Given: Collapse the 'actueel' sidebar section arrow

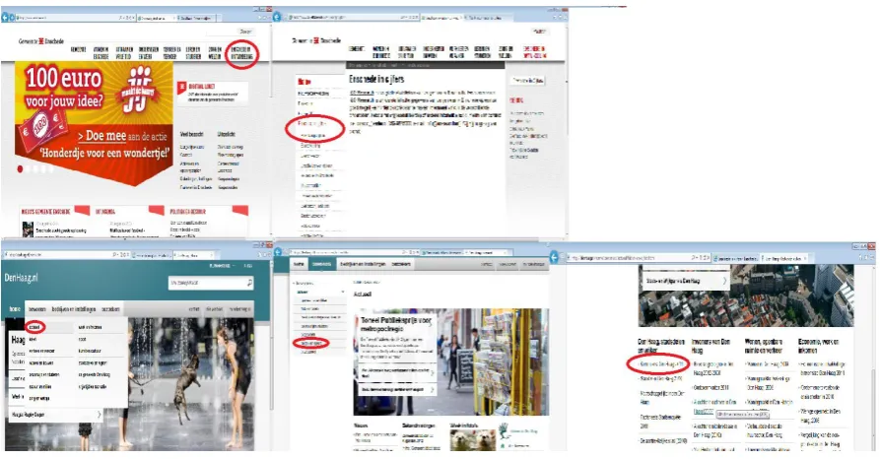Looking at the screenshot, I should tap(342, 293).
